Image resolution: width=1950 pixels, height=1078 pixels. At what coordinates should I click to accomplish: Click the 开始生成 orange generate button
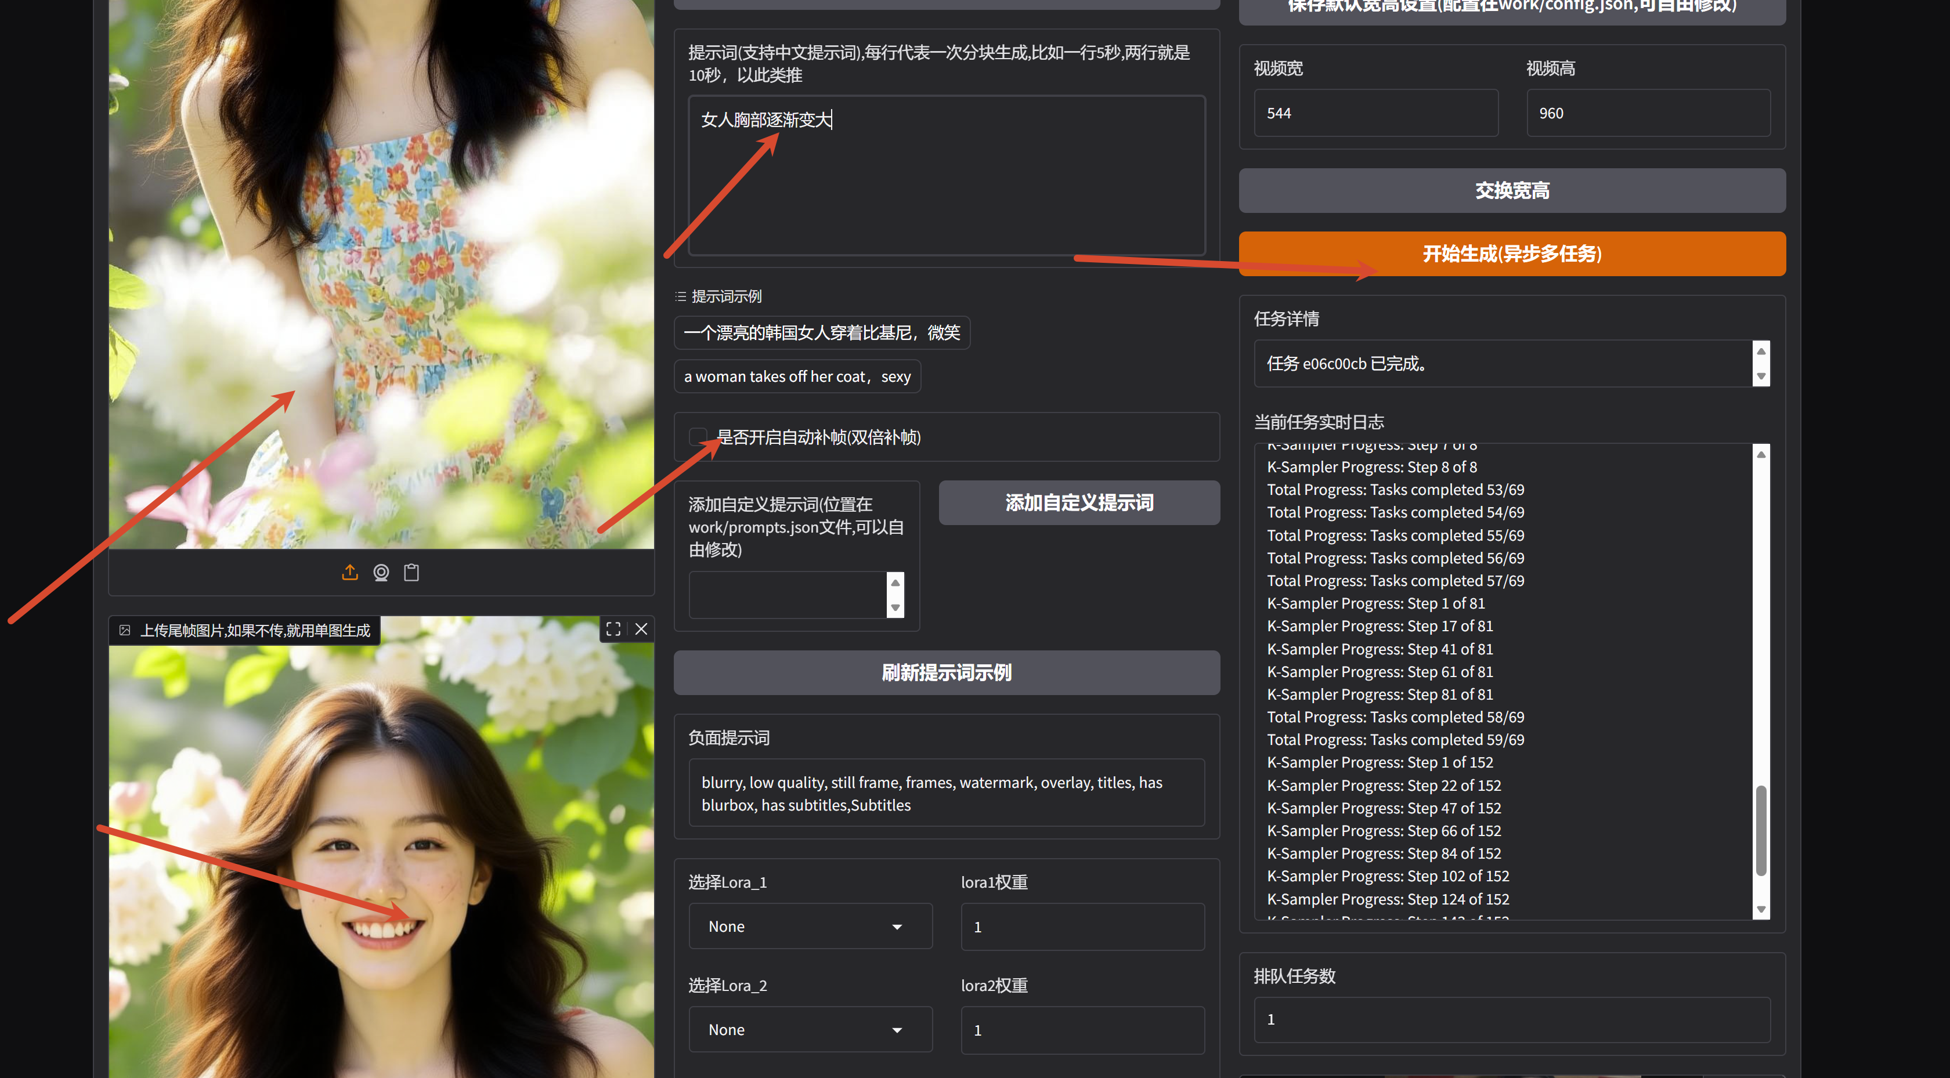pos(1512,254)
